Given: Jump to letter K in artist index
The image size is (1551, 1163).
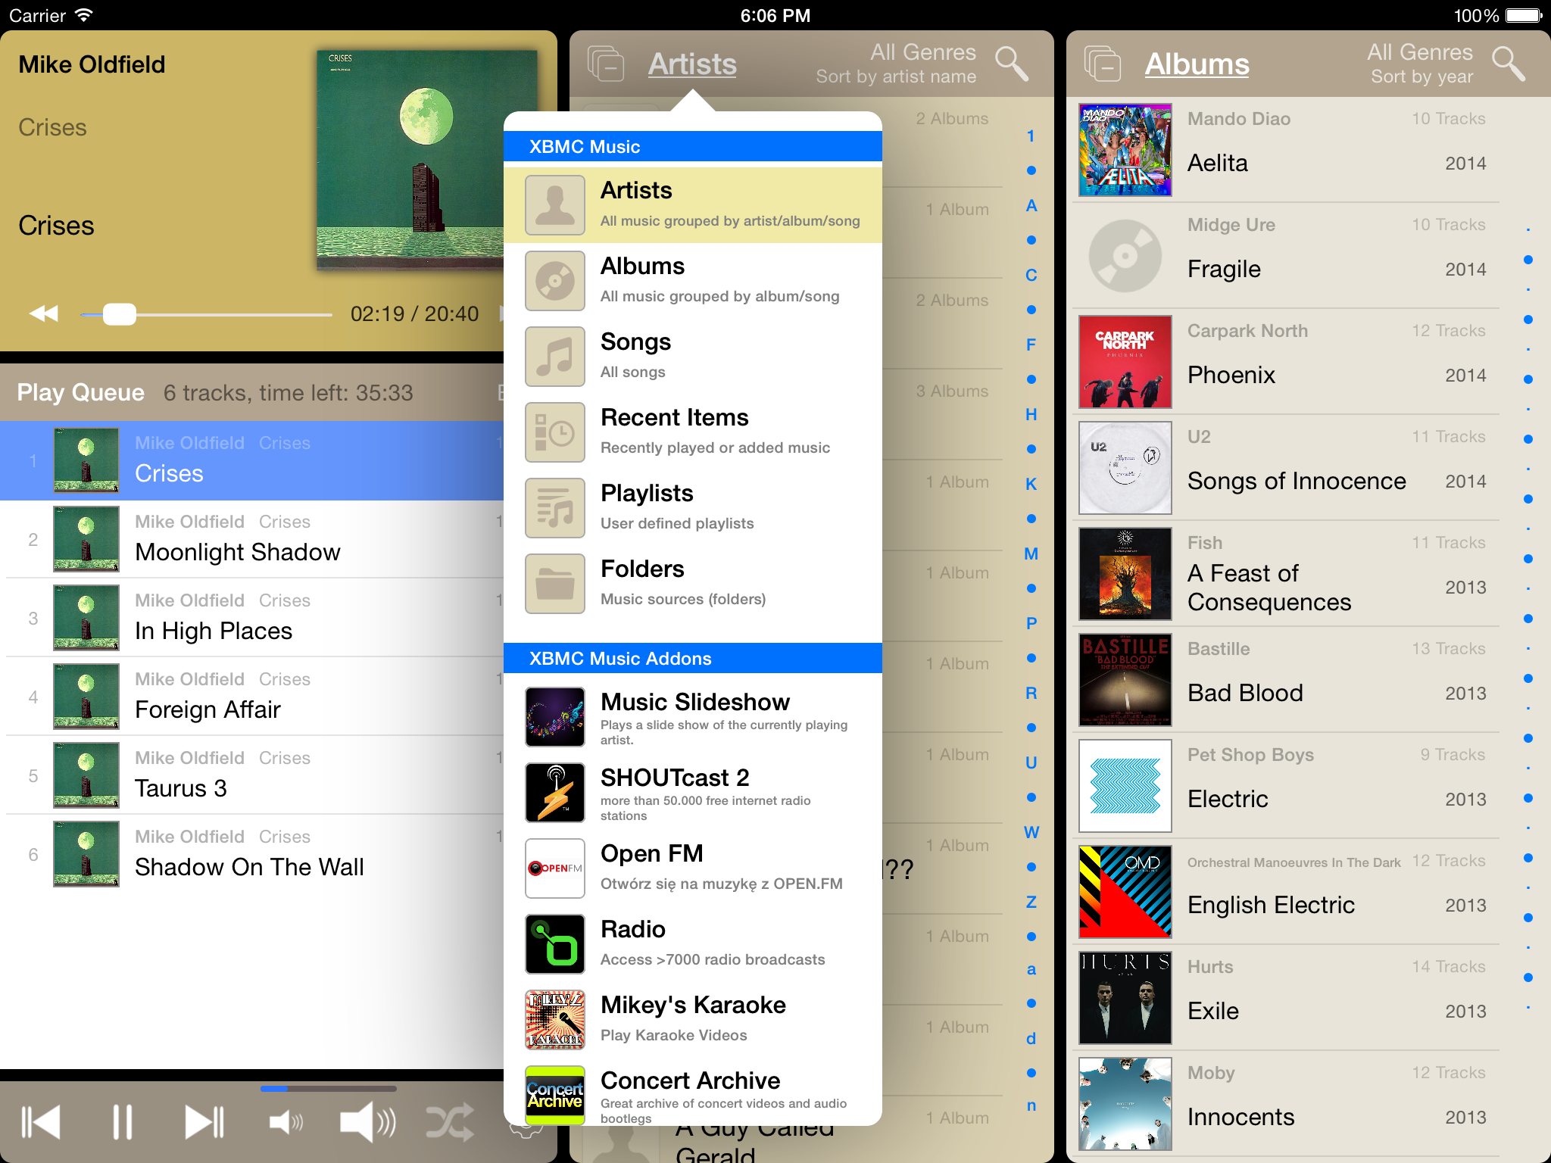Looking at the screenshot, I should [x=1031, y=485].
